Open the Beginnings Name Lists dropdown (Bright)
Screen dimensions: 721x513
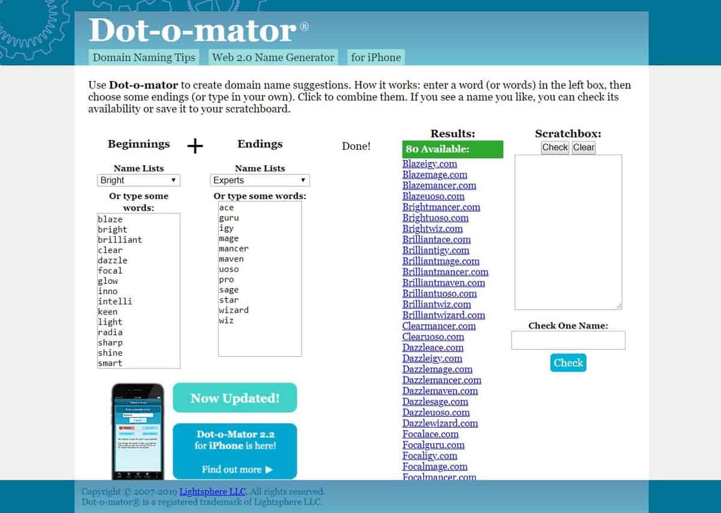click(x=139, y=180)
